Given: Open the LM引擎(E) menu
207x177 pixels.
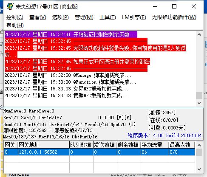Looking at the screenshot, I should pyautogui.click(x=134, y=17).
